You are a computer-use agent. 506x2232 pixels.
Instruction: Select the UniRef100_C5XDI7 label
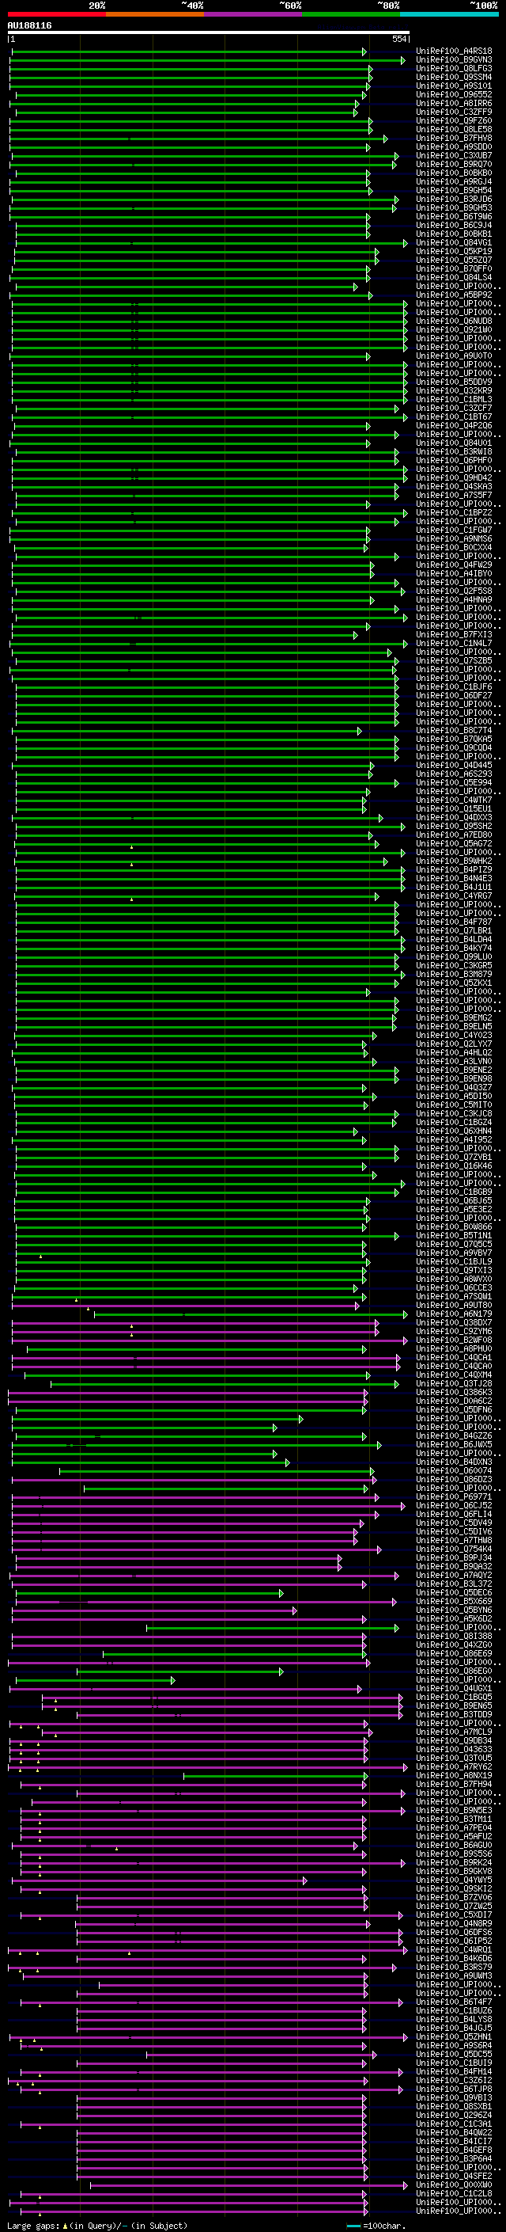(454, 1915)
